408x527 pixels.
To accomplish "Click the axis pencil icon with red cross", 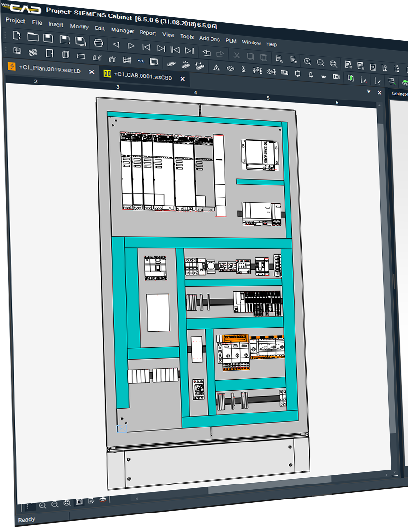I will (x=364, y=80).
